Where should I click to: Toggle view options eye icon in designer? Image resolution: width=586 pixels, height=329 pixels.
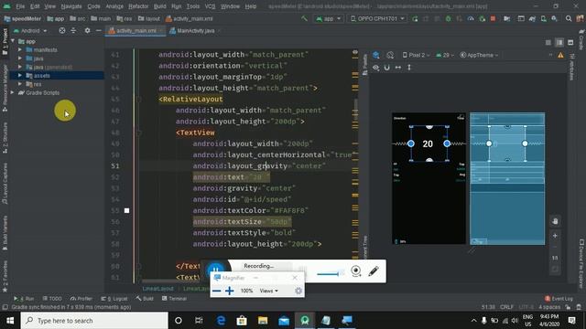point(376,67)
